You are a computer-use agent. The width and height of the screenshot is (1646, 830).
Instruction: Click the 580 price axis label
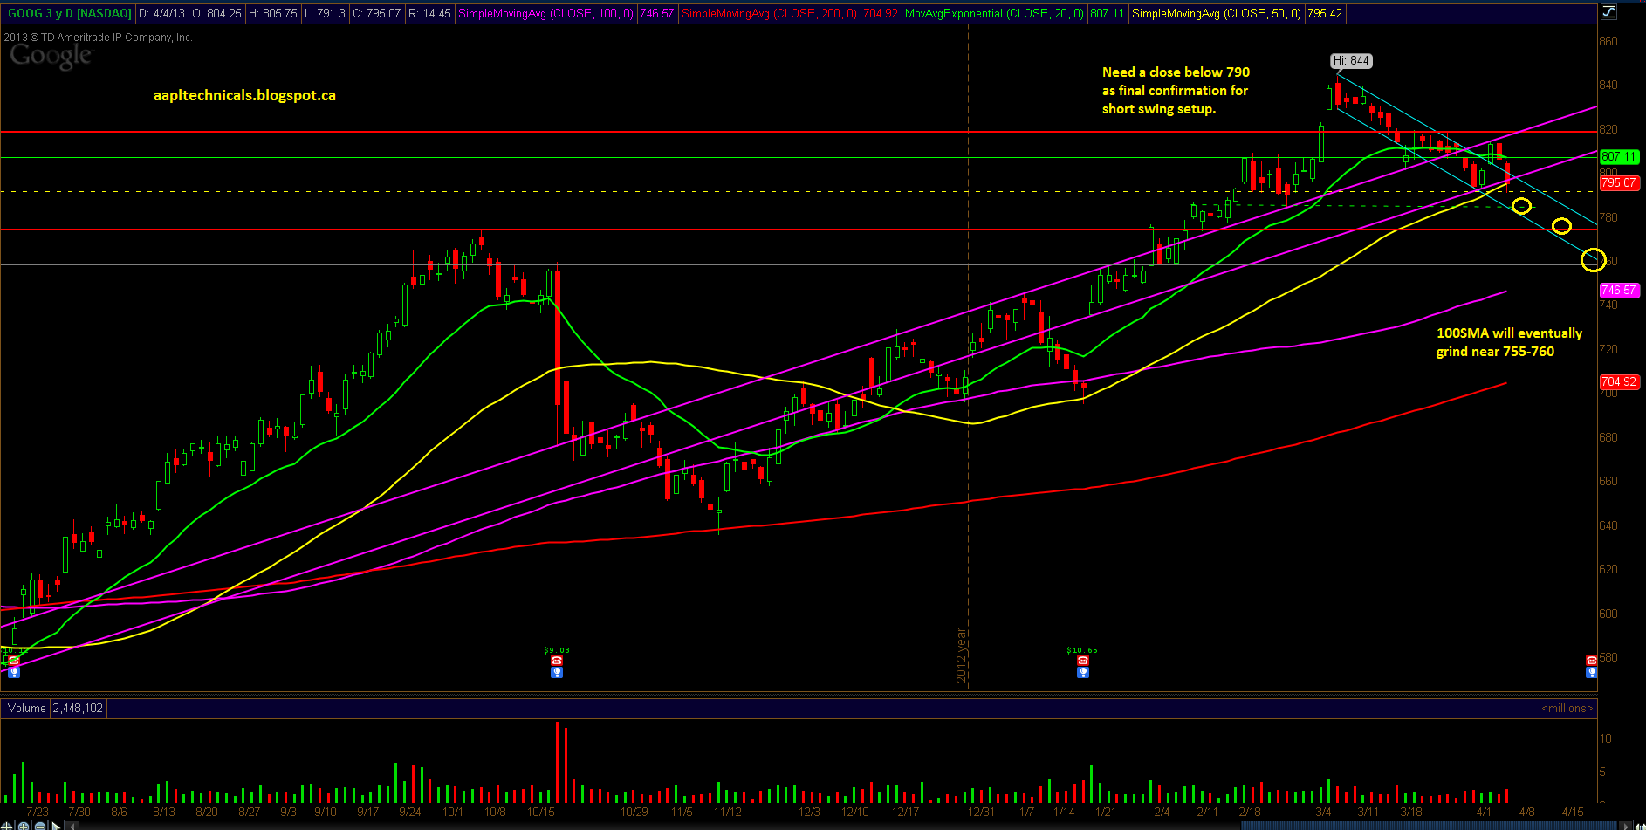1608,657
